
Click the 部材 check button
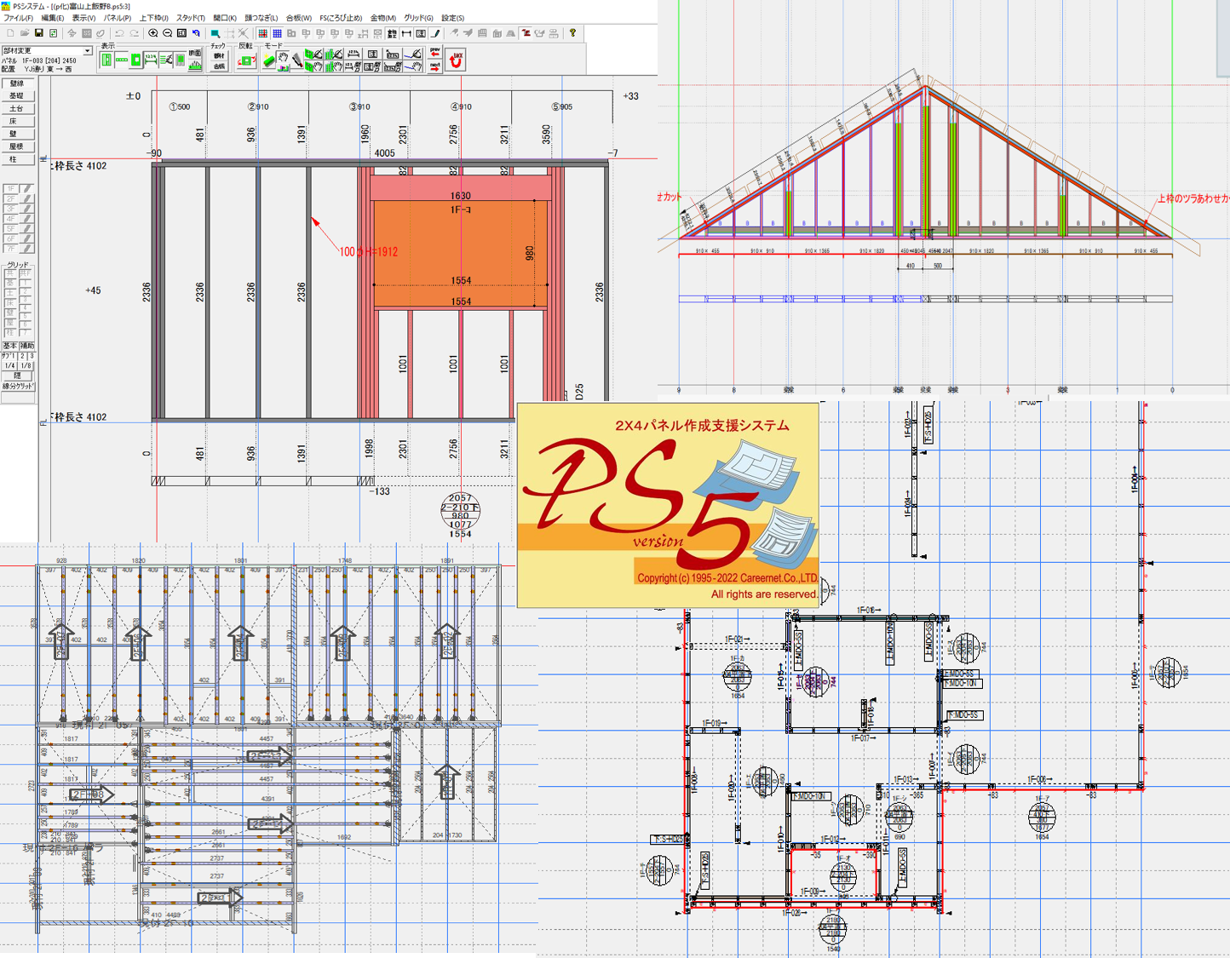219,55
